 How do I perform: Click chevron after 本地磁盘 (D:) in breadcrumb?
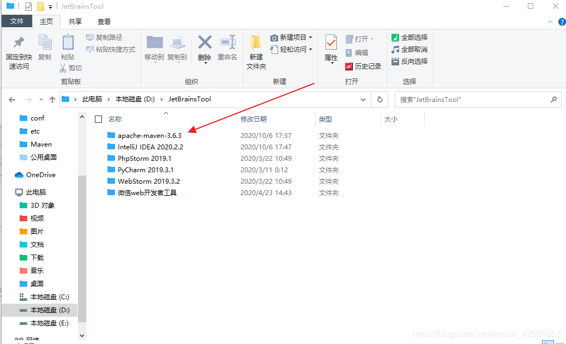click(161, 99)
